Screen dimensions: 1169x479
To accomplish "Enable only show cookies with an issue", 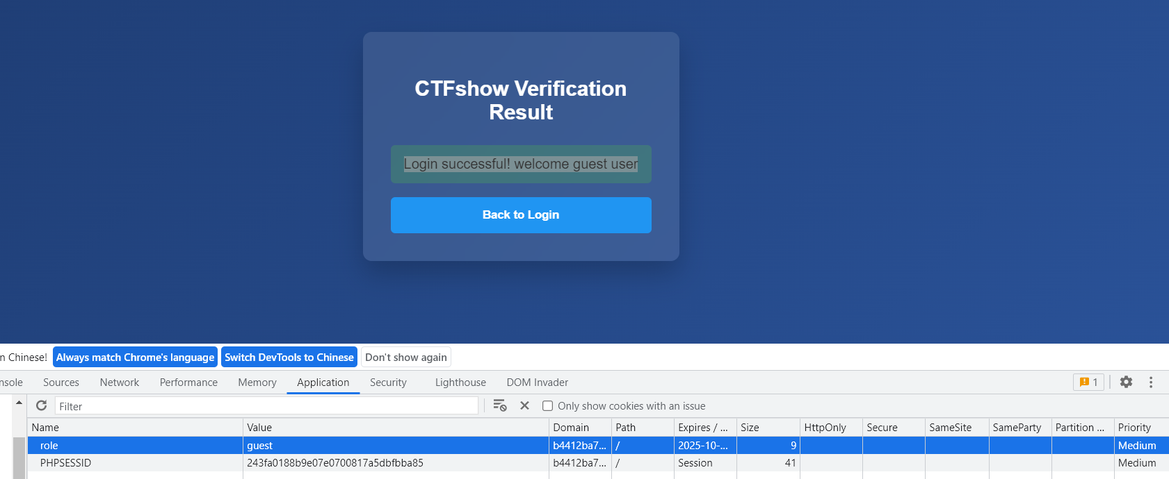I will (x=548, y=406).
